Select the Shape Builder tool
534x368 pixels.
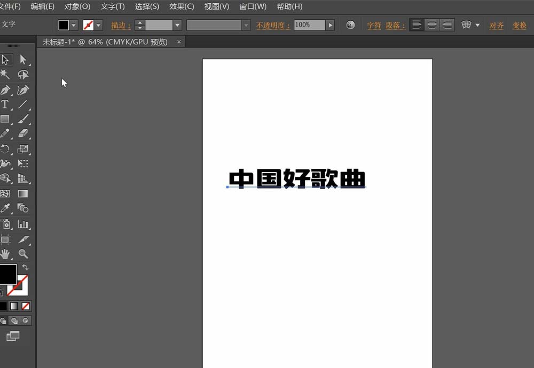5,178
